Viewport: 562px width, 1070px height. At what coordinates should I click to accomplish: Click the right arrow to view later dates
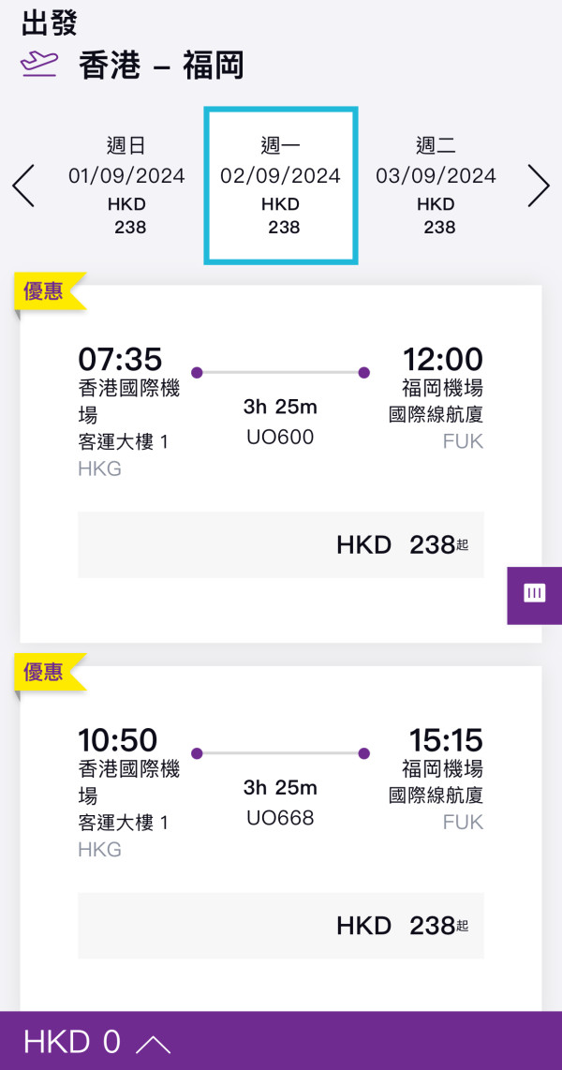click(x=540, y=186)
